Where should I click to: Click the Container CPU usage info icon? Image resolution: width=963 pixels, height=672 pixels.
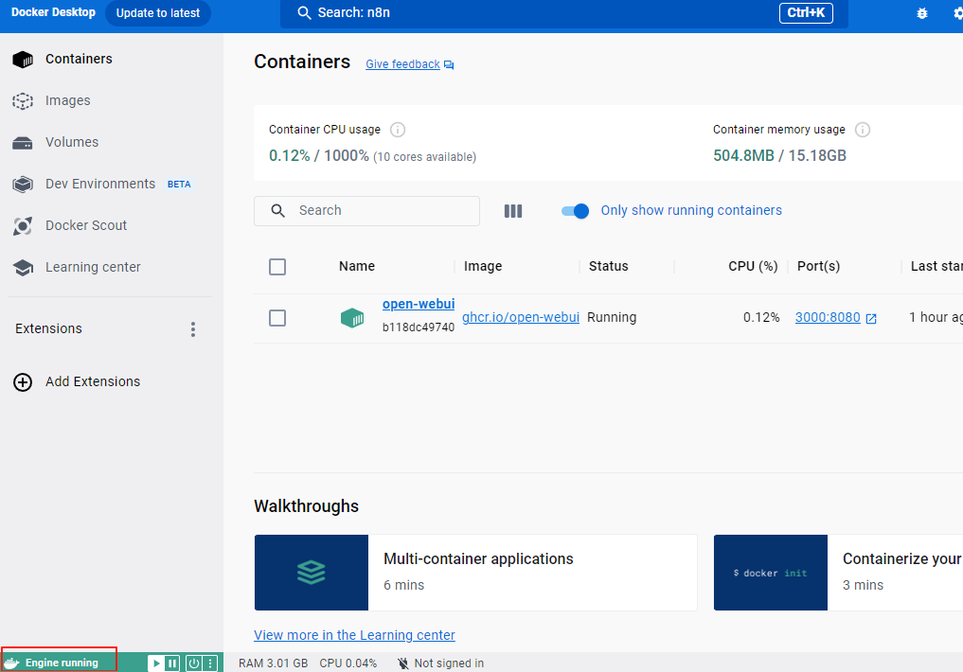point(398,130)
